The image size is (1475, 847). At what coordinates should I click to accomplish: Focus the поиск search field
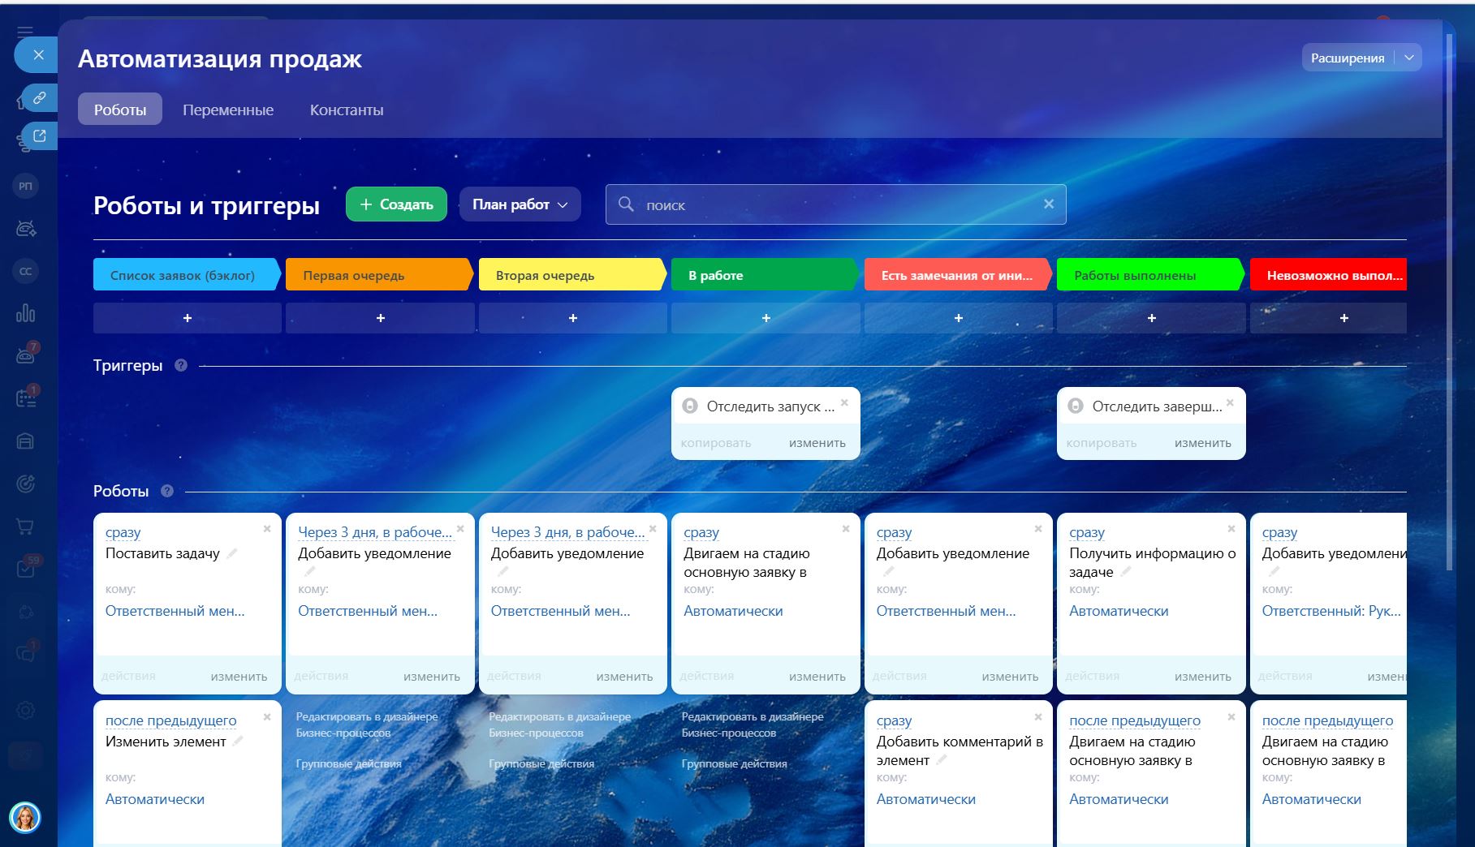(x=836, y=204)
